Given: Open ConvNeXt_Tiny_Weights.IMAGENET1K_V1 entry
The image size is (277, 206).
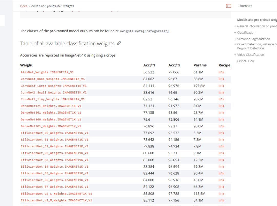Looking at the screenshot, I should [53, 99].
